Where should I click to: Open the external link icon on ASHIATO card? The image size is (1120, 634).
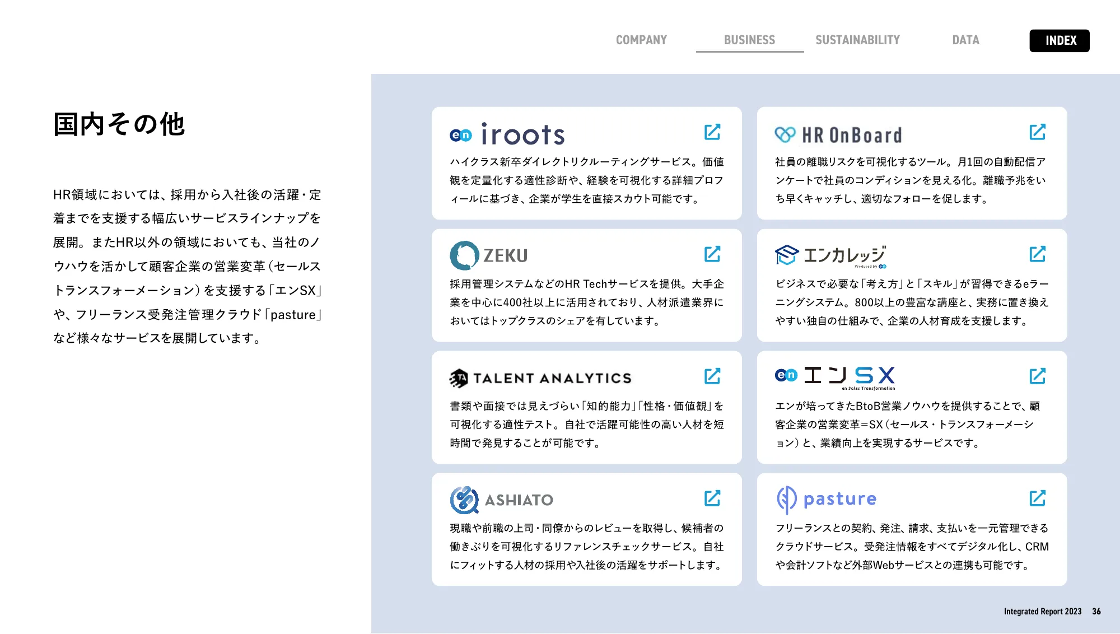[x=712, y=498]
